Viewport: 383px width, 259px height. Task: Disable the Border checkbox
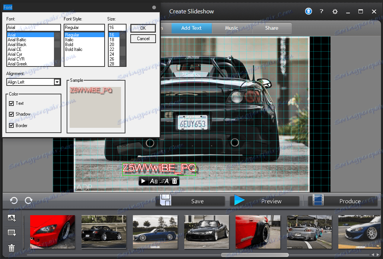pyautogui.click(x=12, y=126)
